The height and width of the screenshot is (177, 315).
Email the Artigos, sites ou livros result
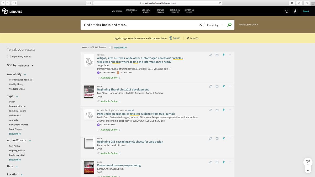[217, 55]
